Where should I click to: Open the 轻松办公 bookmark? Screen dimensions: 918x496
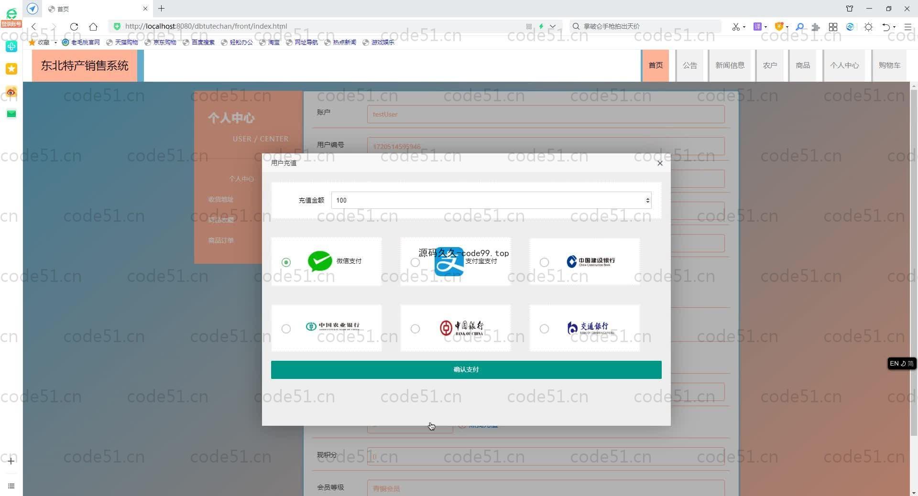[x=237, y=42]
